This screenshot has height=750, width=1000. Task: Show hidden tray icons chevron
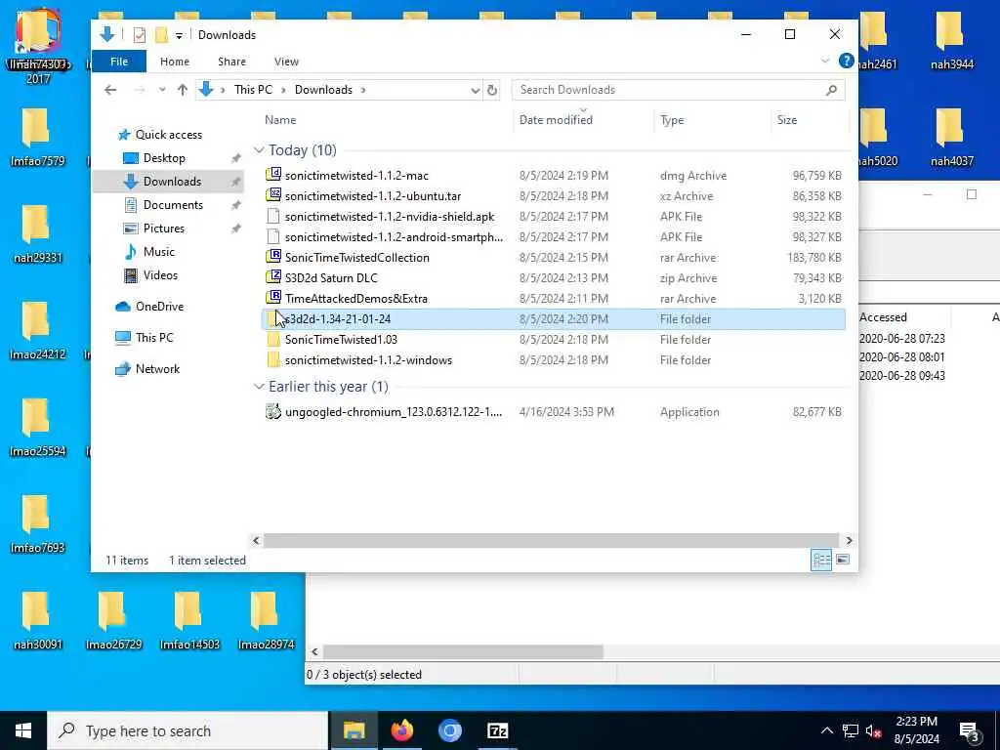pos(826,730)
